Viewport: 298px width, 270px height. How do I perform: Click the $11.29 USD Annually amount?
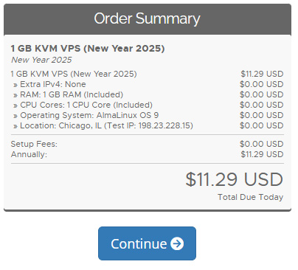(262, 154)
